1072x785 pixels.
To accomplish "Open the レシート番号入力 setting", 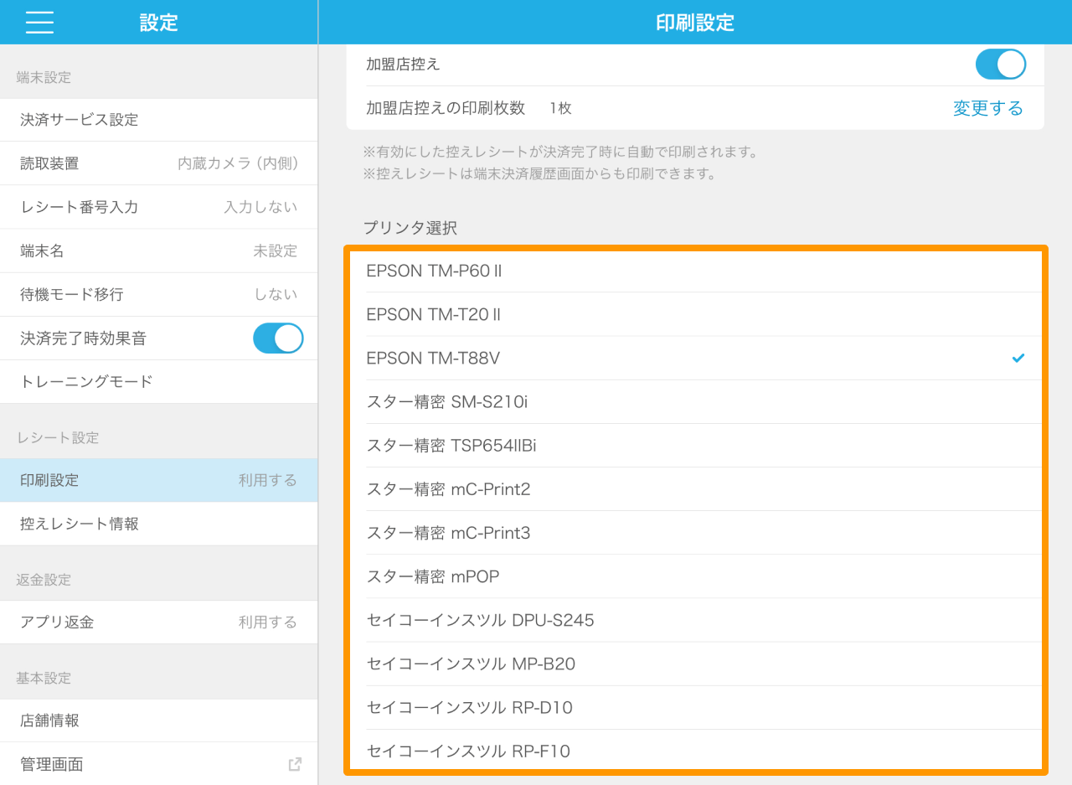I will tap(159, 207).
